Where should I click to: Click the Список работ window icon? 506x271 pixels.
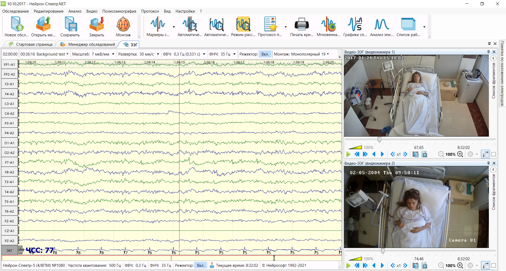pyautogui.click(x=408, y=27)
